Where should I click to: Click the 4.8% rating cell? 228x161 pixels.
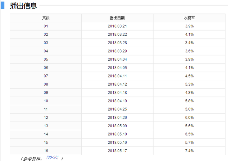[x=189, y=93]
